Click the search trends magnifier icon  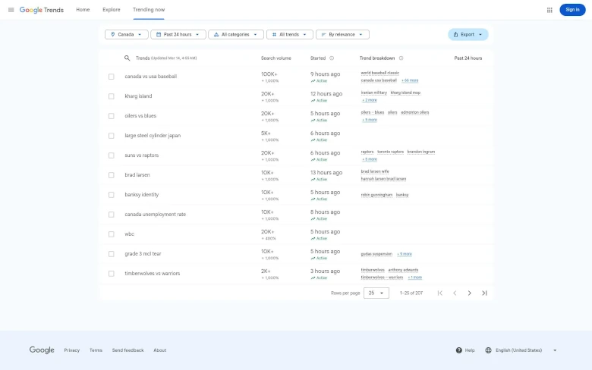pos(128,58)
